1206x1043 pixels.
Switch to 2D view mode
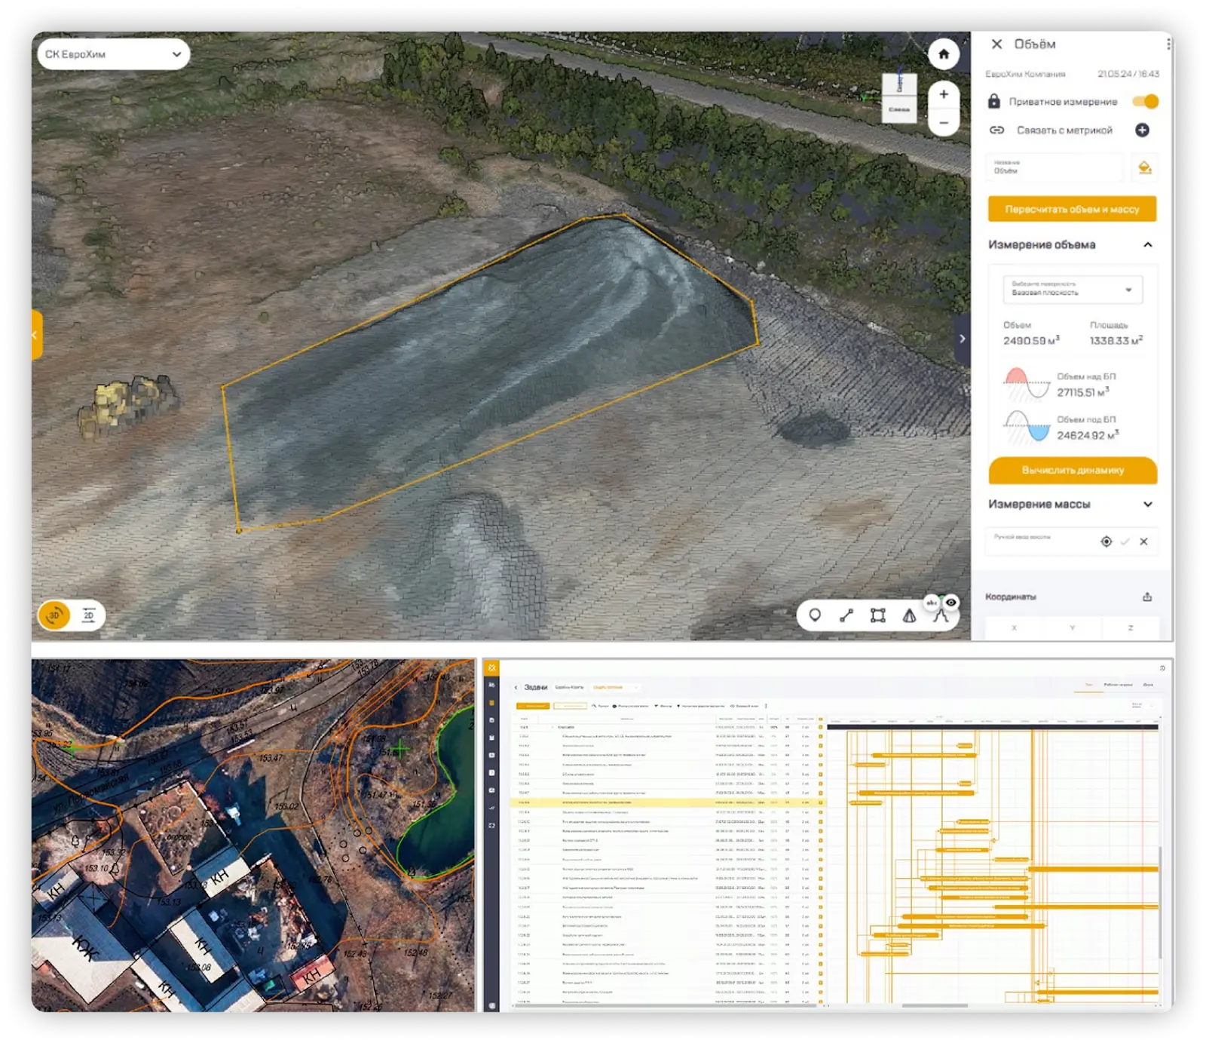[88, 615]
